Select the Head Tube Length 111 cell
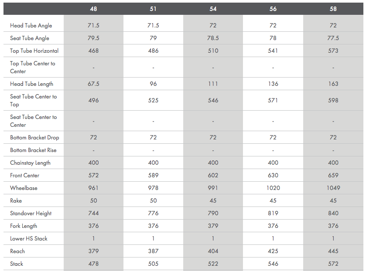The height and width of the screenshot is (271, 366). point(213,84)
